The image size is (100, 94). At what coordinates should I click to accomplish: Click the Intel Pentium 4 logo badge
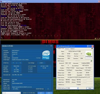pyautogui.click(x=46, y=55)
